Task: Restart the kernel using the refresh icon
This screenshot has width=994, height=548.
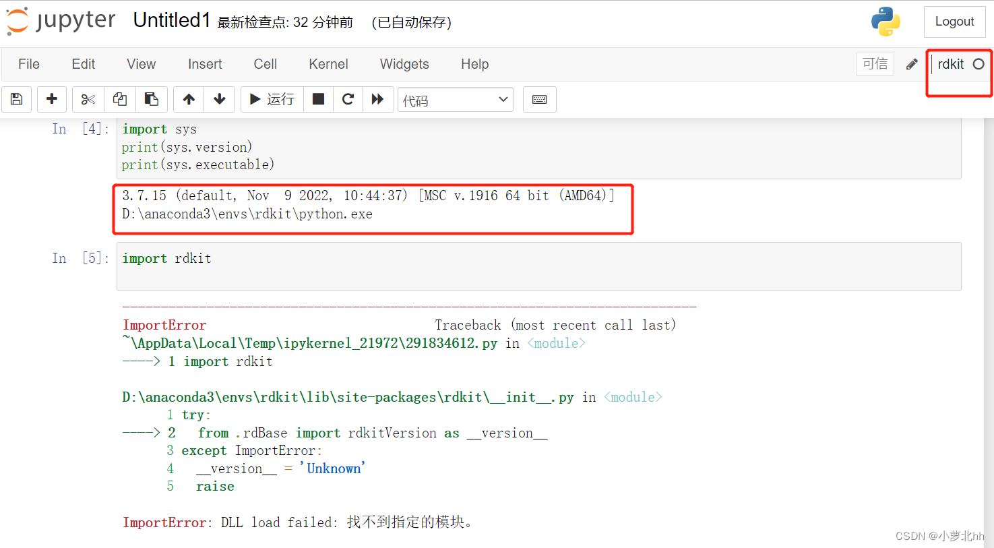Action: point(348,99)
